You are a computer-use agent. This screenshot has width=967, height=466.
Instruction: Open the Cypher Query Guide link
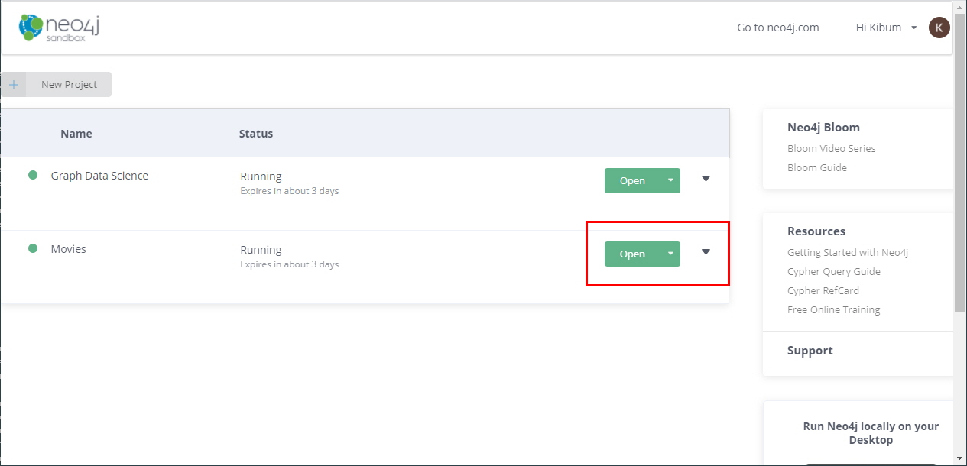pyautogui.click(x=833, y=271)
